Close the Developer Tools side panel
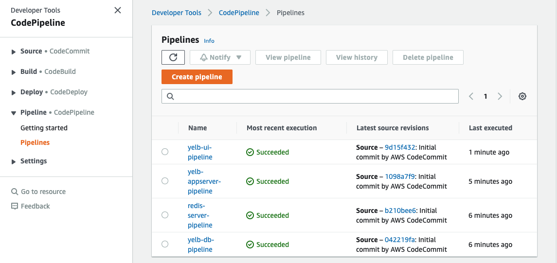Screen dimensions: 557x263 pos(118,10)
